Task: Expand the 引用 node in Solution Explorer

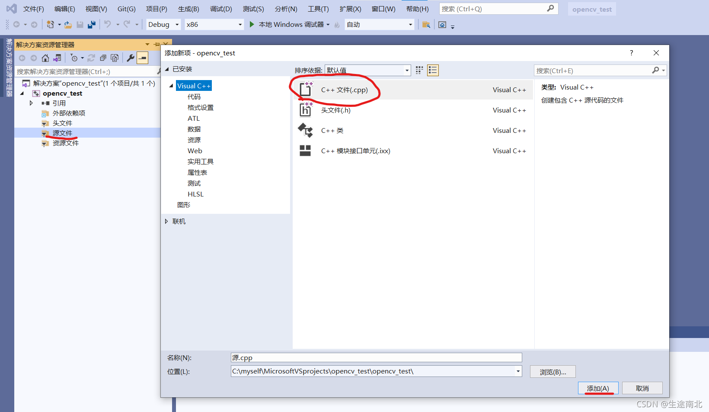Action: 31,103
